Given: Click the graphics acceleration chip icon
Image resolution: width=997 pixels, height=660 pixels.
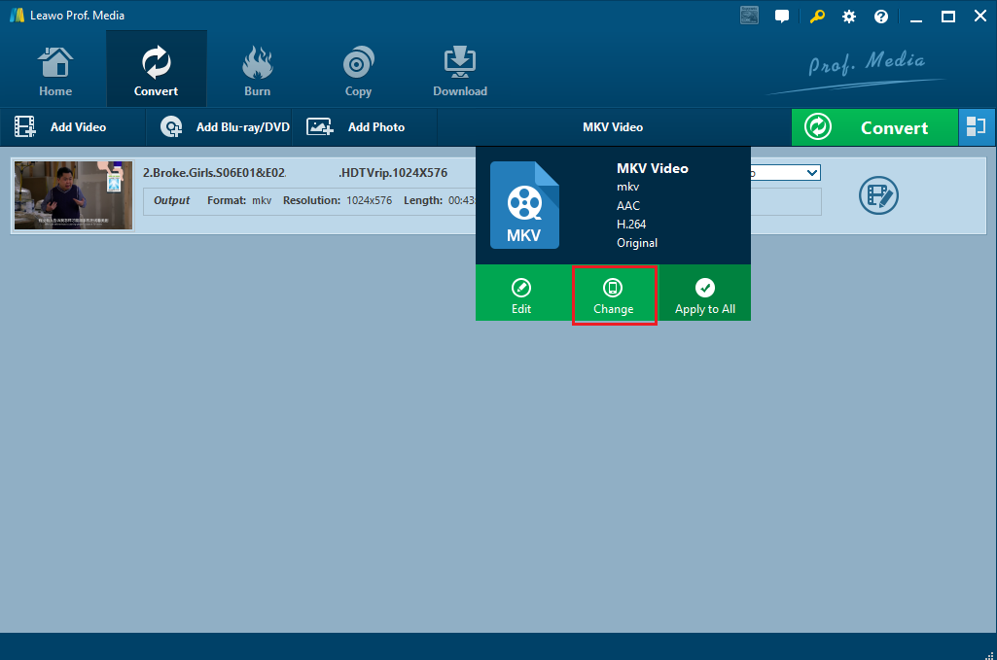Looking at the screenshot, I should (749, 16).
